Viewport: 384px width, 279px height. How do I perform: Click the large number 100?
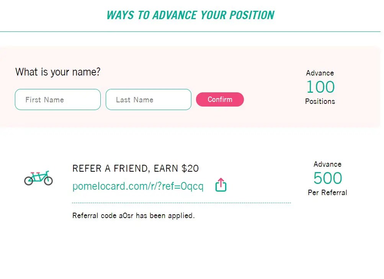tap(320, 87)
